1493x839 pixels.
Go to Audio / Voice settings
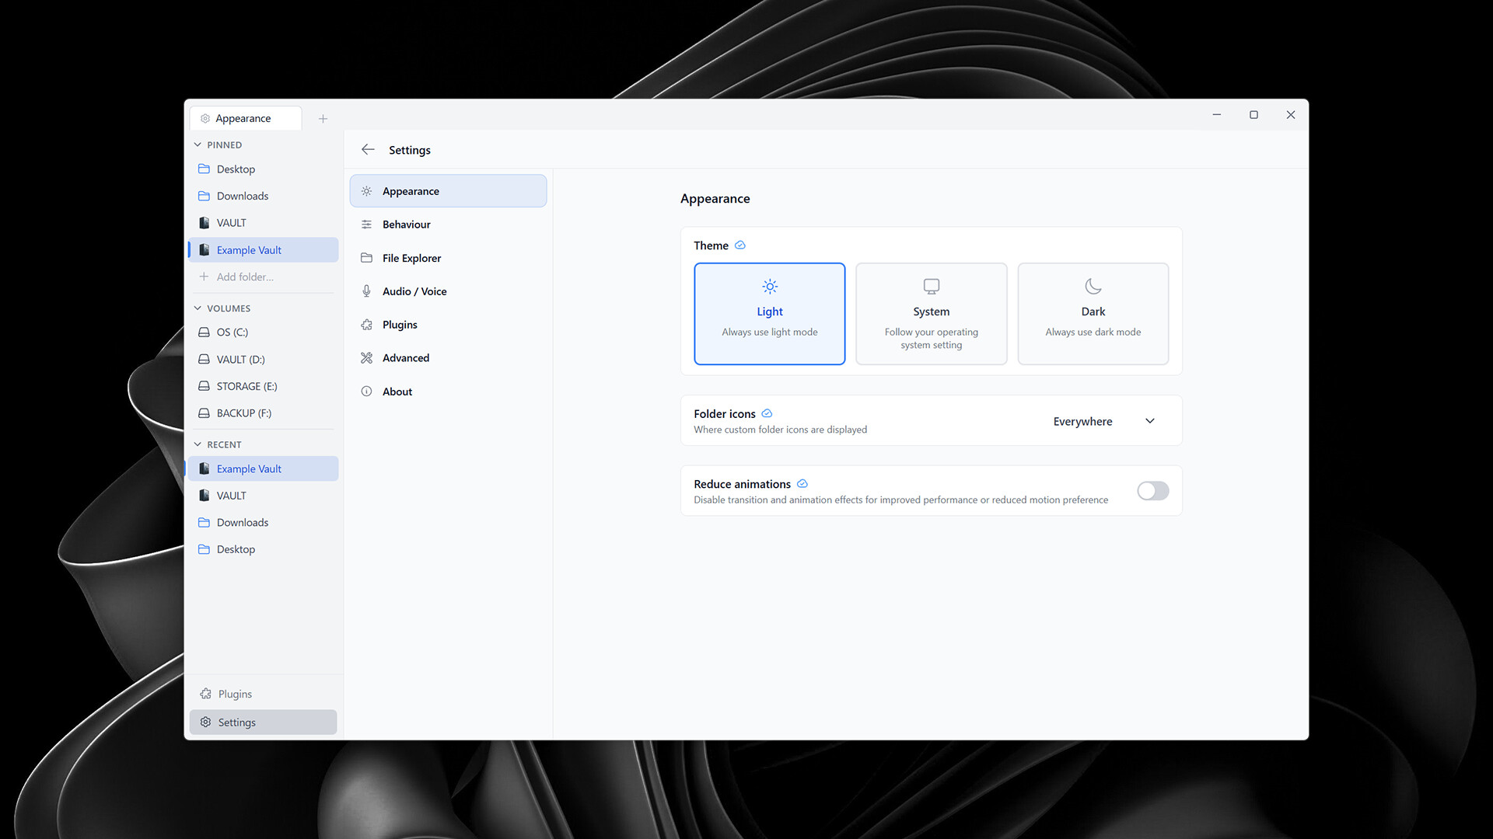click(414, 291)
